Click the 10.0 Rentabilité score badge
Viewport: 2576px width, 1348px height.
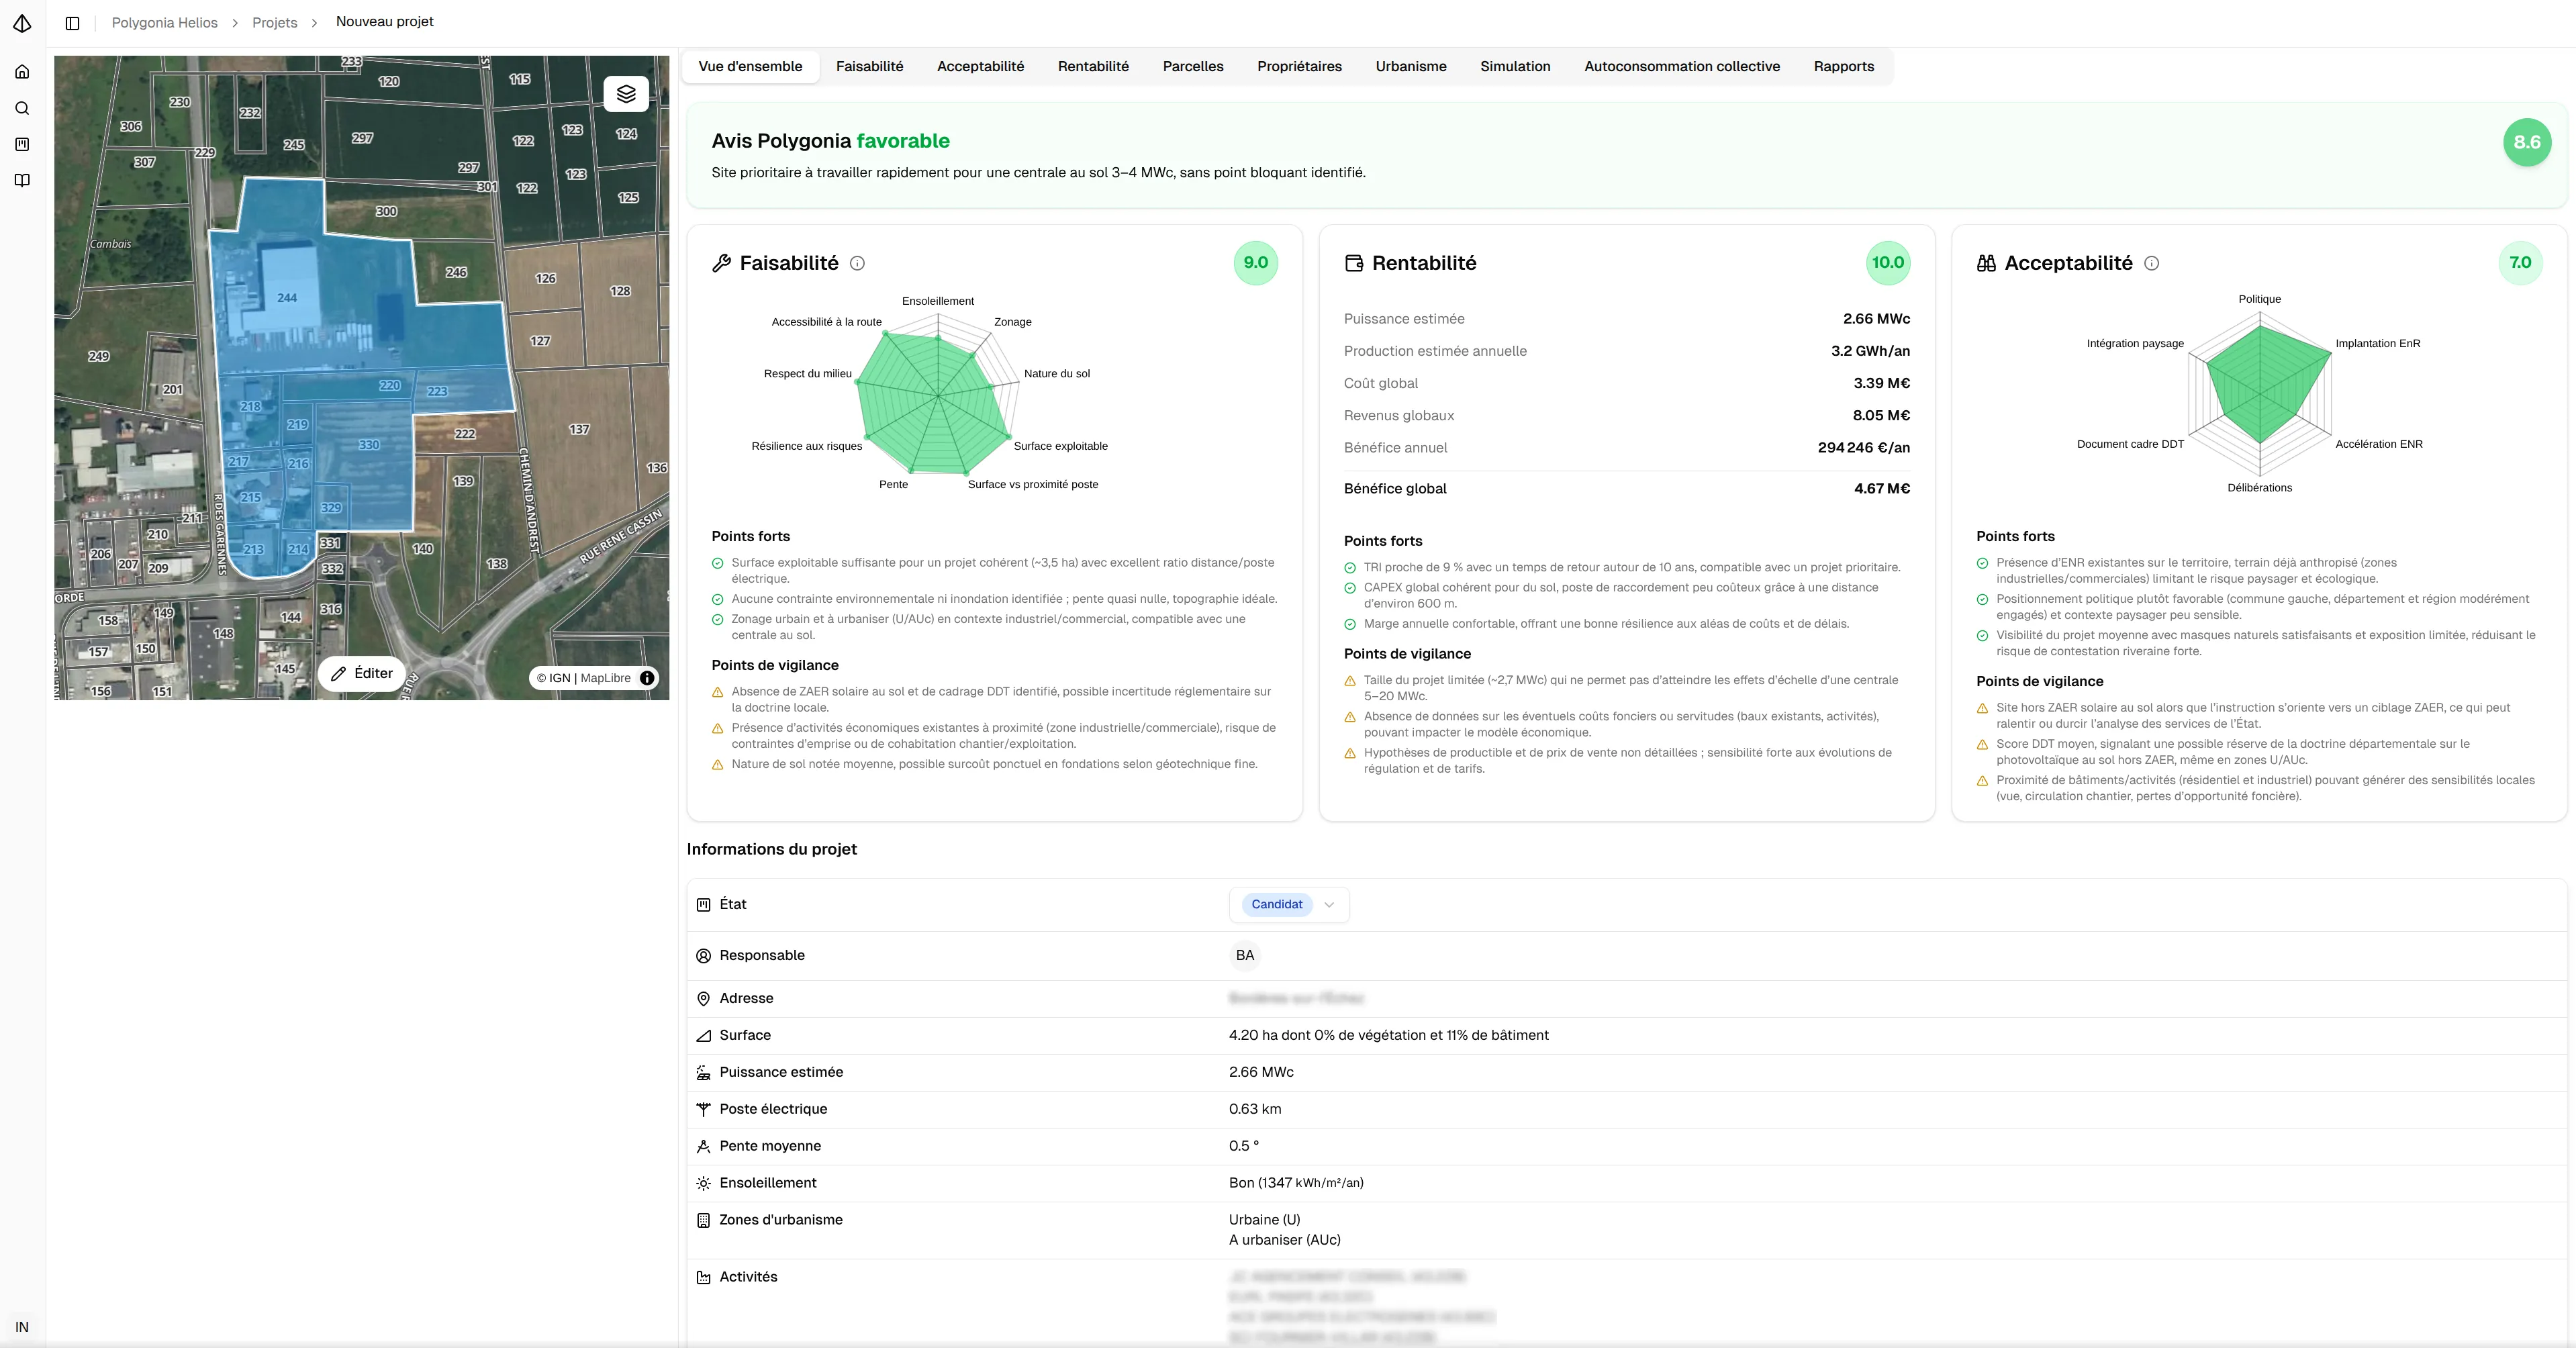tap(1888, 263)
